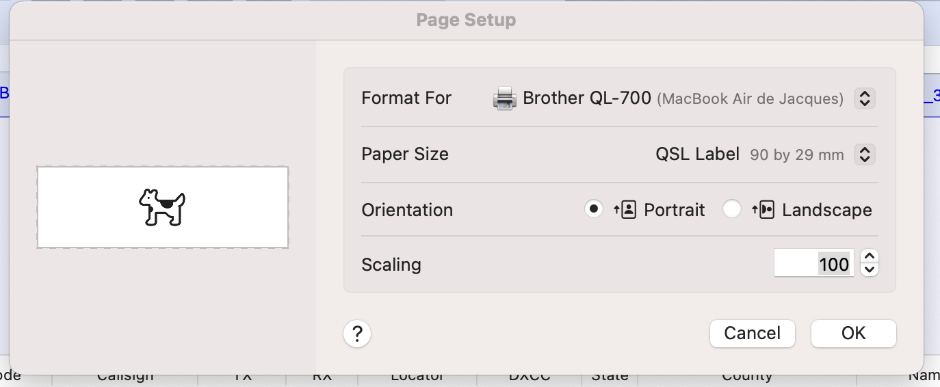This screenshot has height=387, width=940.
Task: Click the DXCC column header
Action: pyautogui.click(x=530, y=376)
